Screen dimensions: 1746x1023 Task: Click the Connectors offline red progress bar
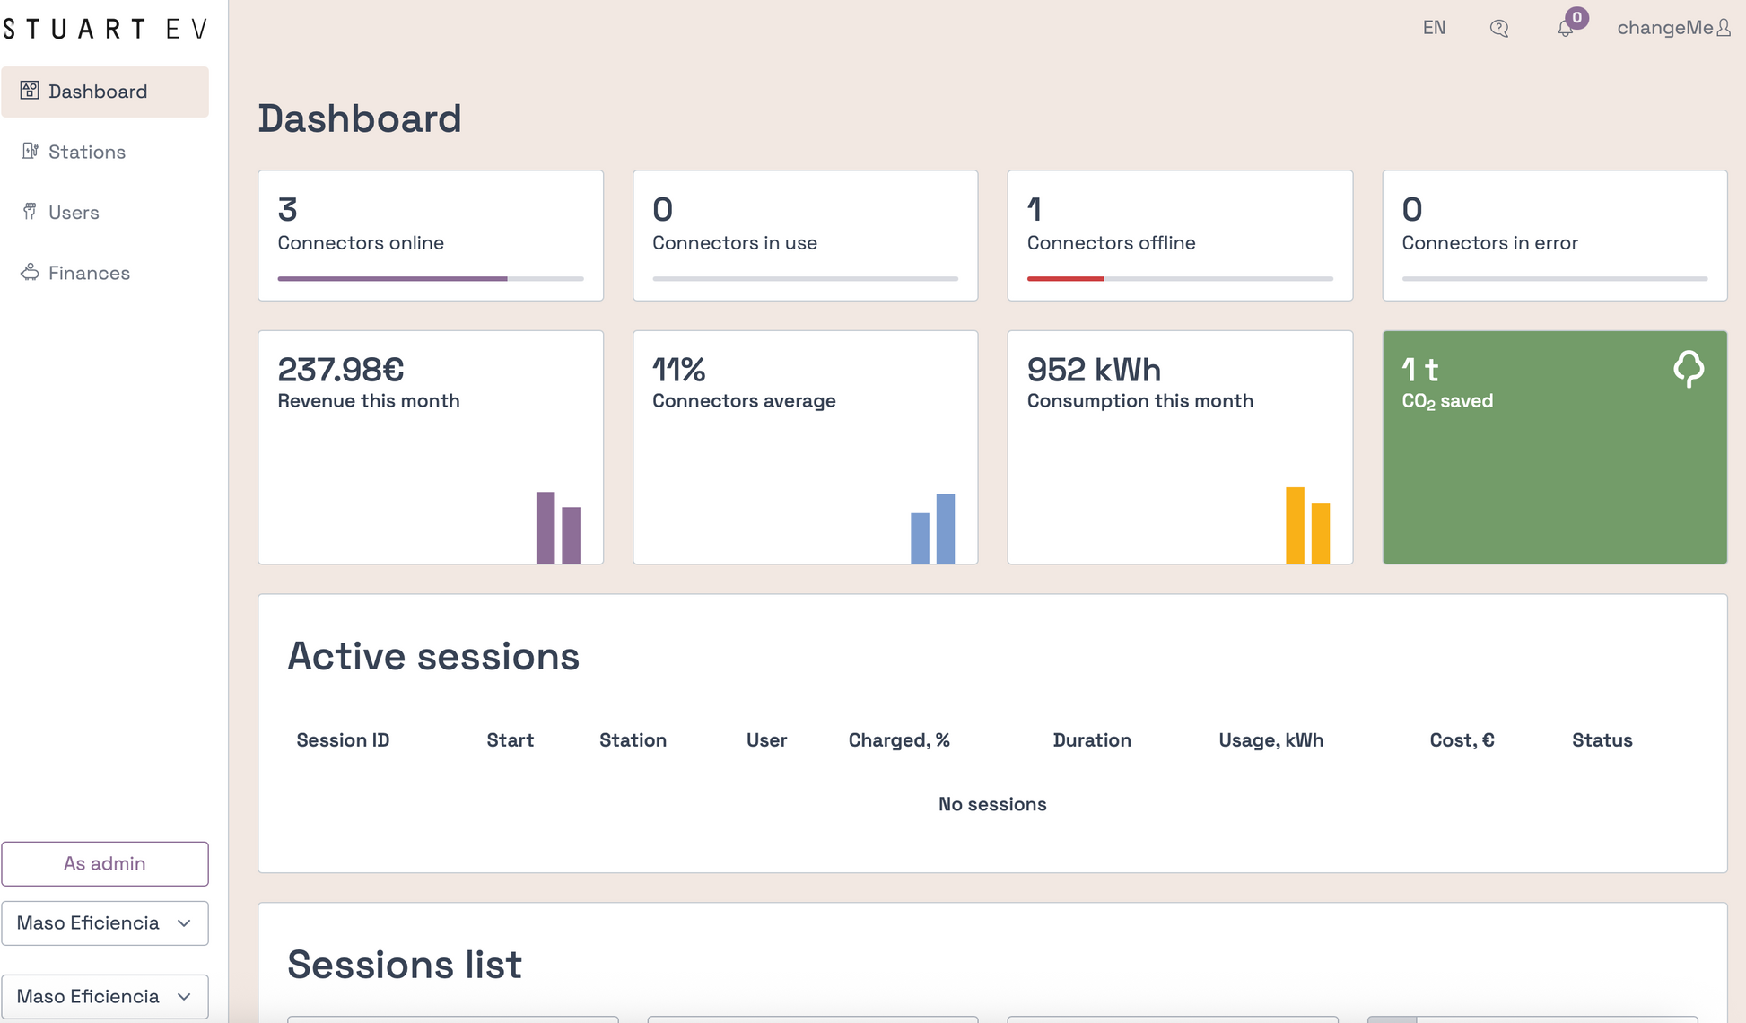click(1066, 279)
